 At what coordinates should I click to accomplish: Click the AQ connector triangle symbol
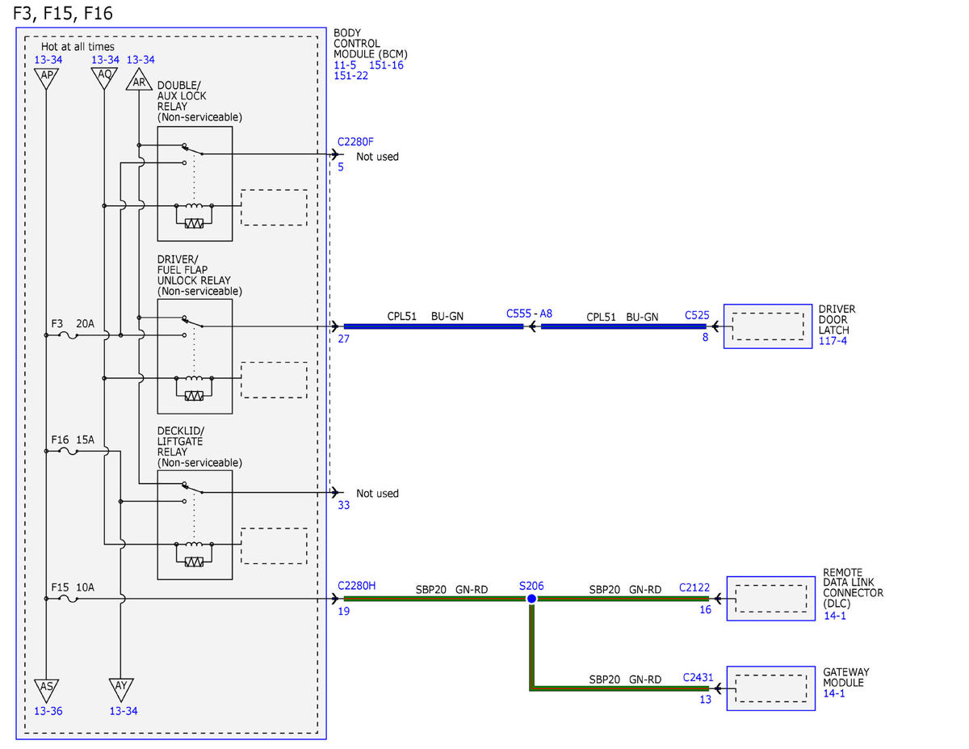[103, 78]
